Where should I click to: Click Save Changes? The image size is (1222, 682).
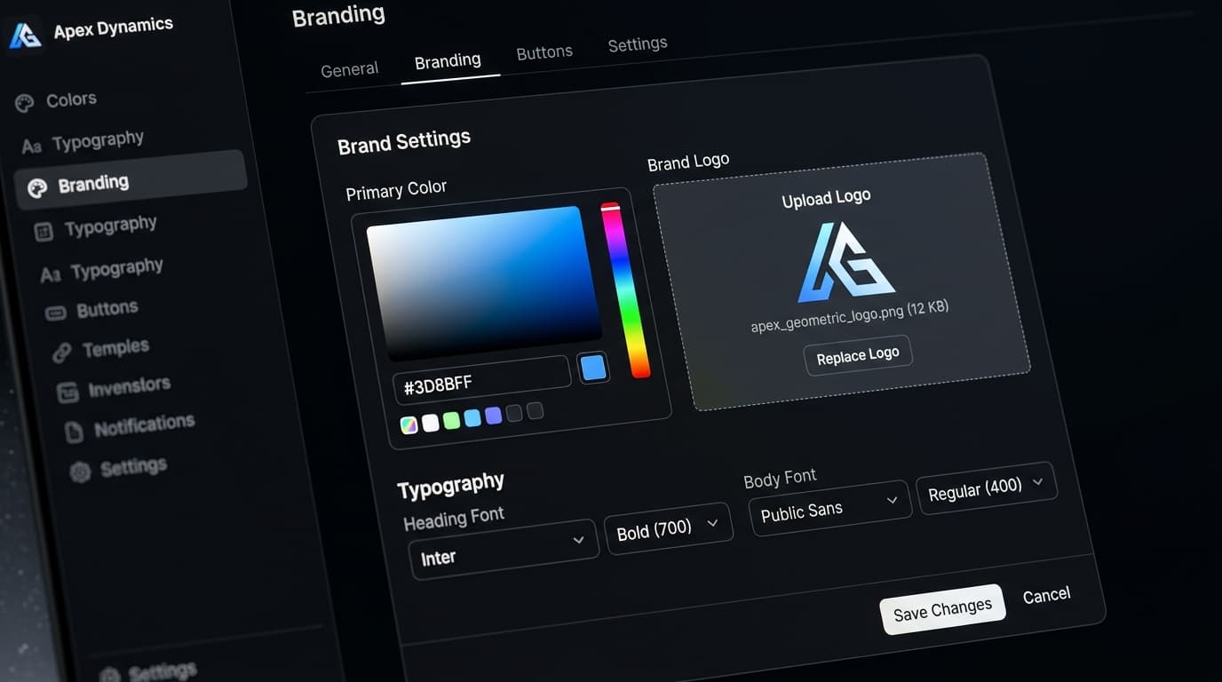coord(942,609)
